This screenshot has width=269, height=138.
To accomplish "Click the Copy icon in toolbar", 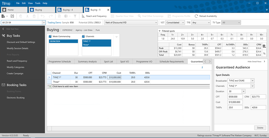I will 21,16.
